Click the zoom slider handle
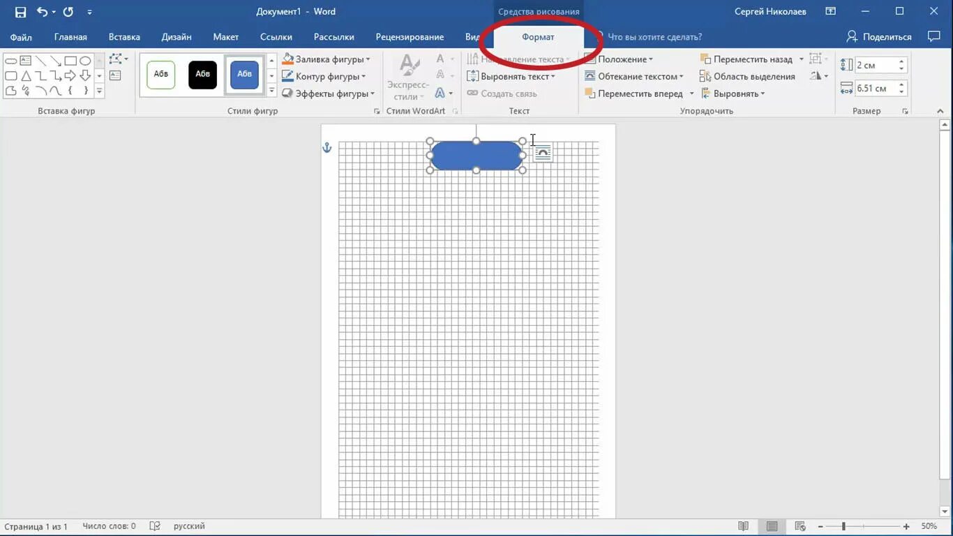This screenshot has width=953, height=536. pos(843,526)
